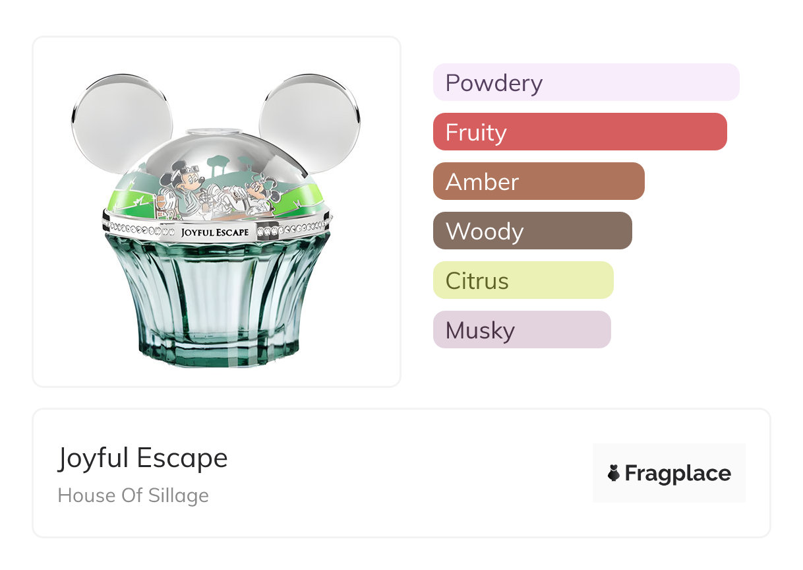This screenshot has height=570, width=803.
Task: Click the Fragplace brand name text
Action: pyautogui.click(x=677, y=473)
